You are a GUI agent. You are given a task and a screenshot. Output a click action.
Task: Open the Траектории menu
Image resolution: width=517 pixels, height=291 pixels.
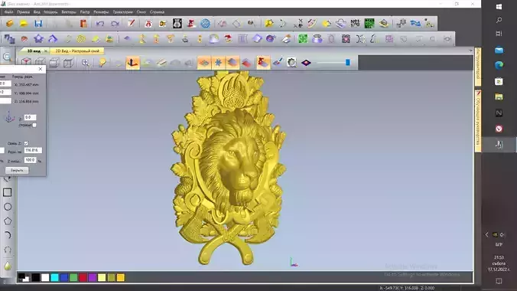tap(122, 12)
